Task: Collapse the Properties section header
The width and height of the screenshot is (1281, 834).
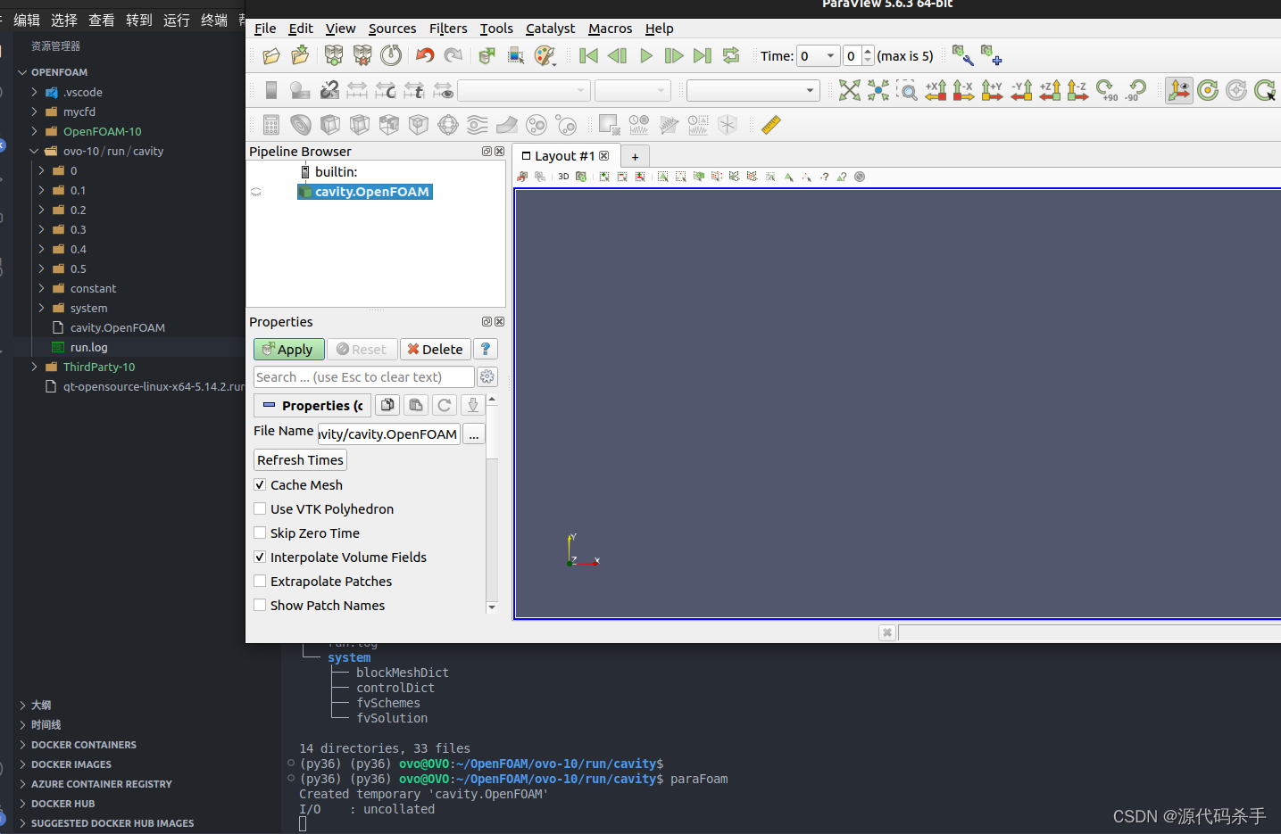Action: point(312,405)
